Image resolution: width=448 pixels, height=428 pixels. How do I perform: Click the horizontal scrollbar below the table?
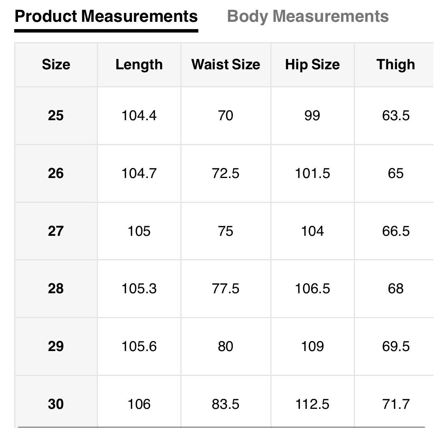point(222,426)
